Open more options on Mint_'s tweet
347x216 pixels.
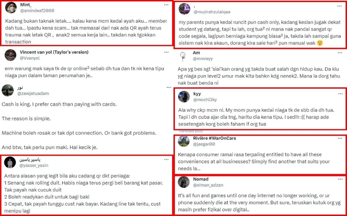pos(167,5)
